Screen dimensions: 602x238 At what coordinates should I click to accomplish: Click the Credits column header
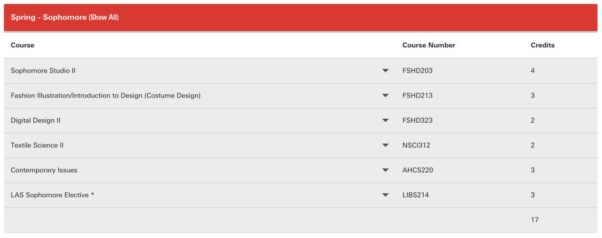[542, 45]
